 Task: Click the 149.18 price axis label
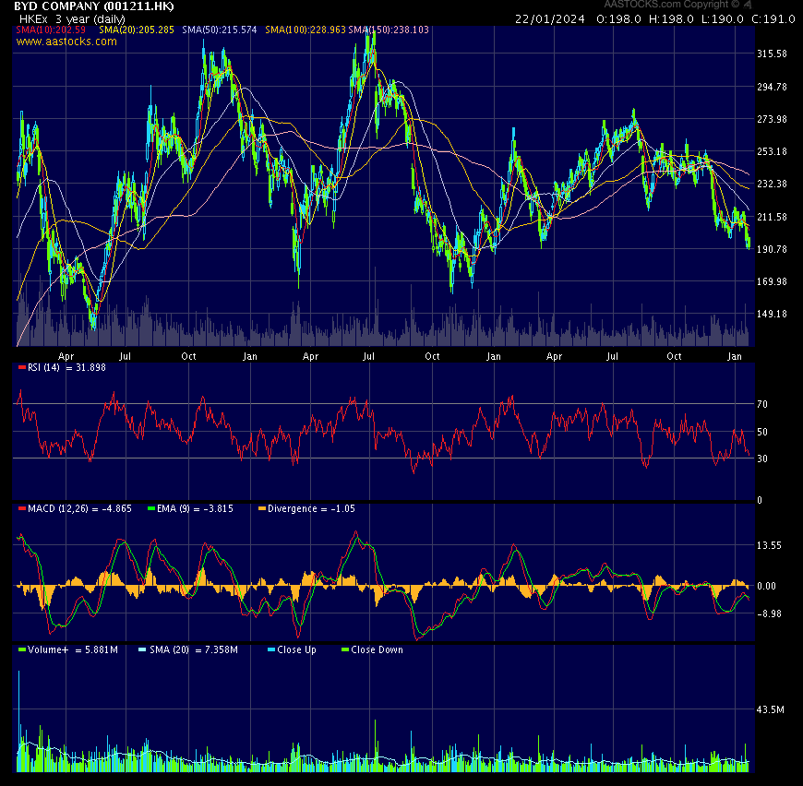(772, 314)
